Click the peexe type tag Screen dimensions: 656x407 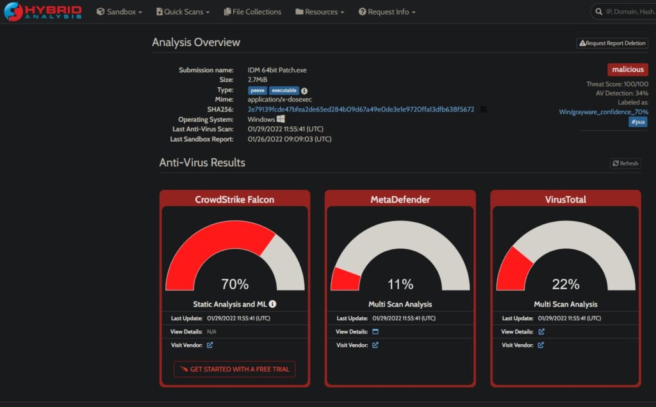[258, 90]
